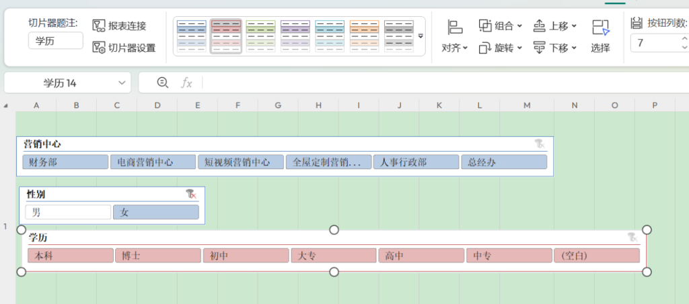The width and height of the screenshot is (689, 304).
Task: Expand the slicer style gallery arrow
Action: click(x=421, y=36)
